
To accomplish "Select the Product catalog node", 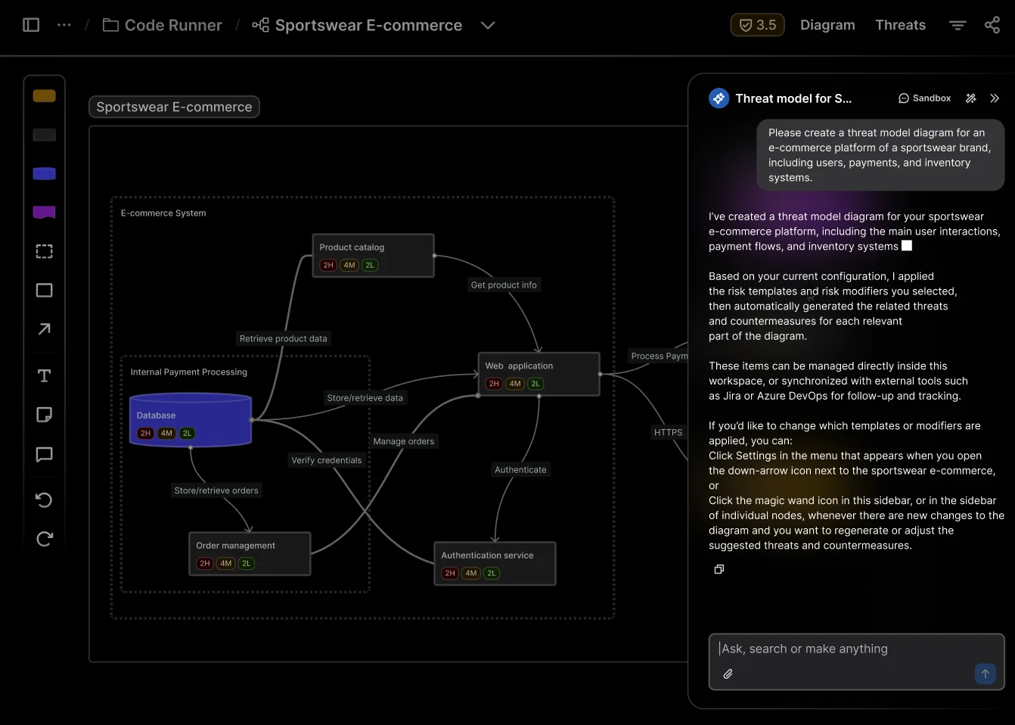I will click(x=374, y=256).
